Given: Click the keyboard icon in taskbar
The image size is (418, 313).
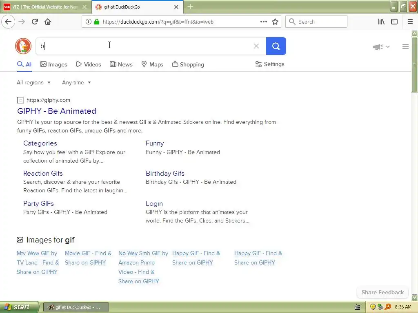Looking at the screenshot, I should point(358,307).
